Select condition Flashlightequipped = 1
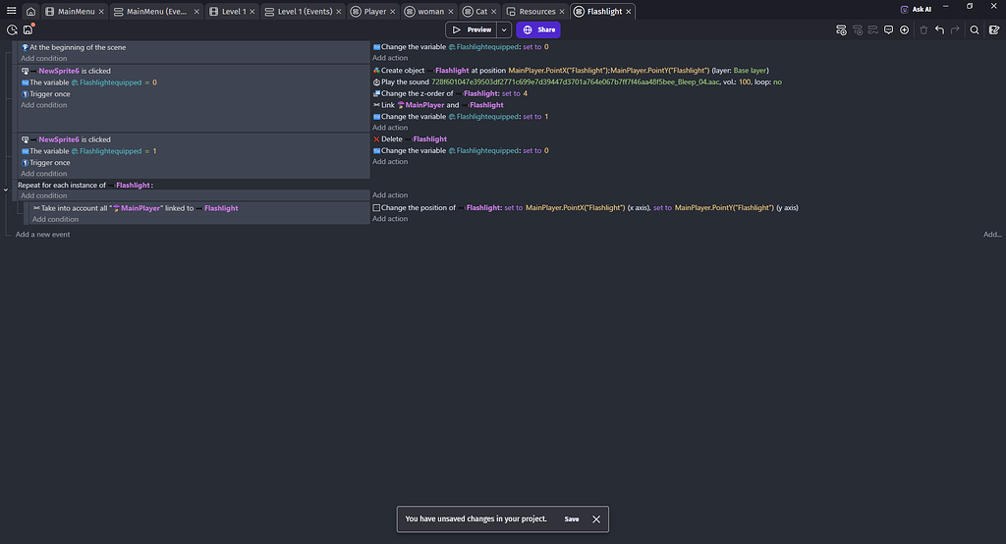The image size is (1006, 544). pos(89,151)
